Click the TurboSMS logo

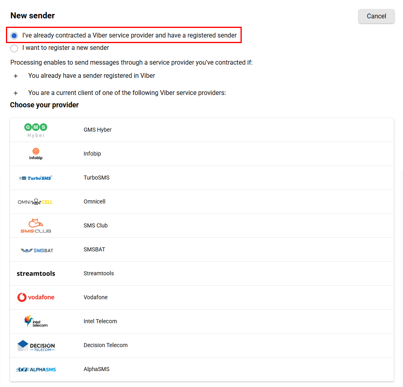36,178
